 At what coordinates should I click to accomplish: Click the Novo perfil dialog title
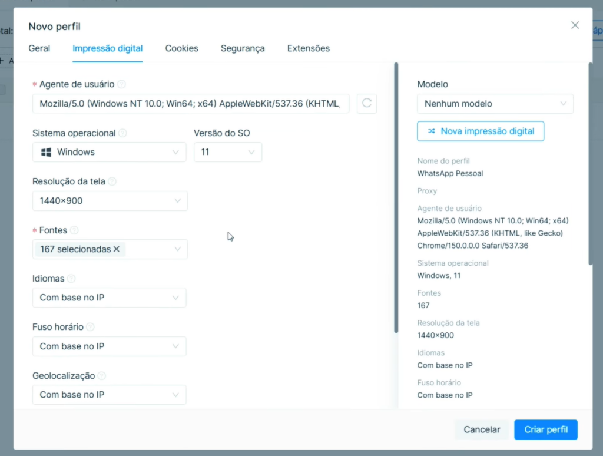tap(55, 27)
